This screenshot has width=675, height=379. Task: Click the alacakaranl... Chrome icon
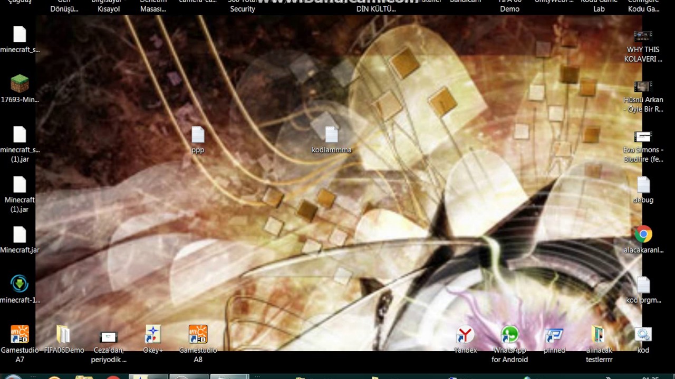(643, 234)
